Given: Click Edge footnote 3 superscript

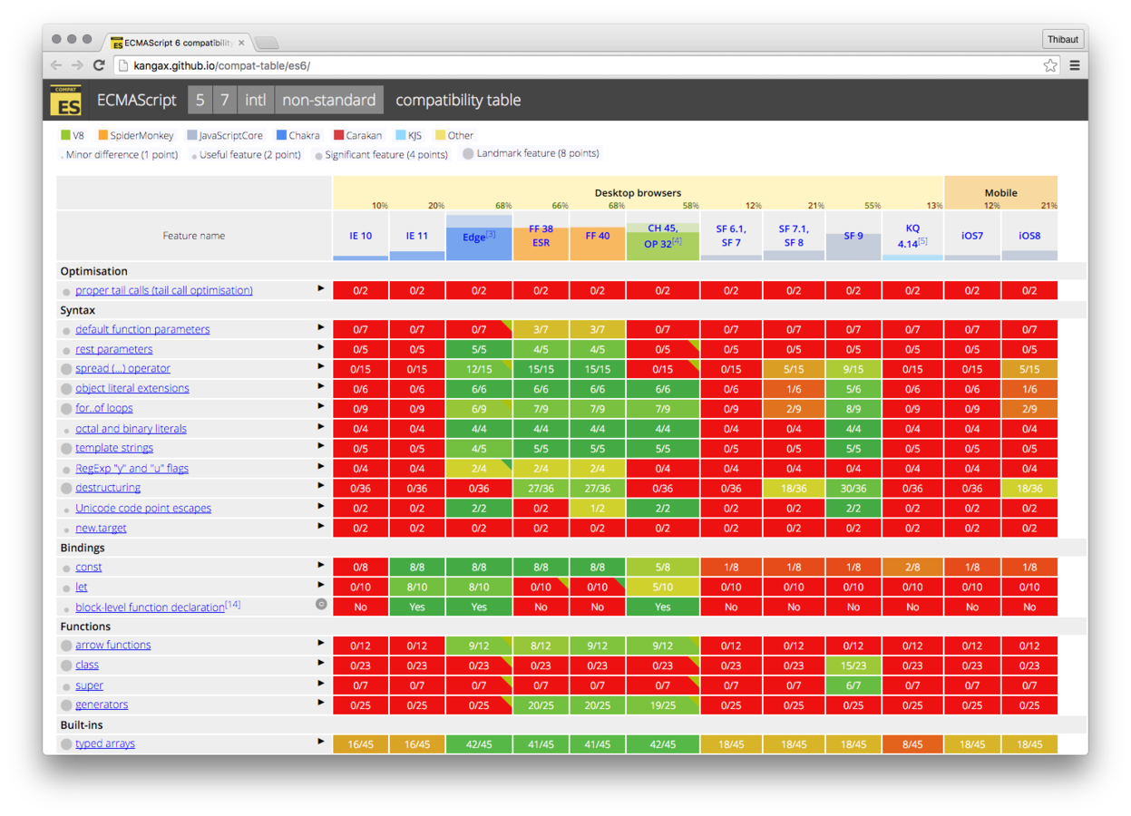Looking at the screenshot, I should pos(491,234).
